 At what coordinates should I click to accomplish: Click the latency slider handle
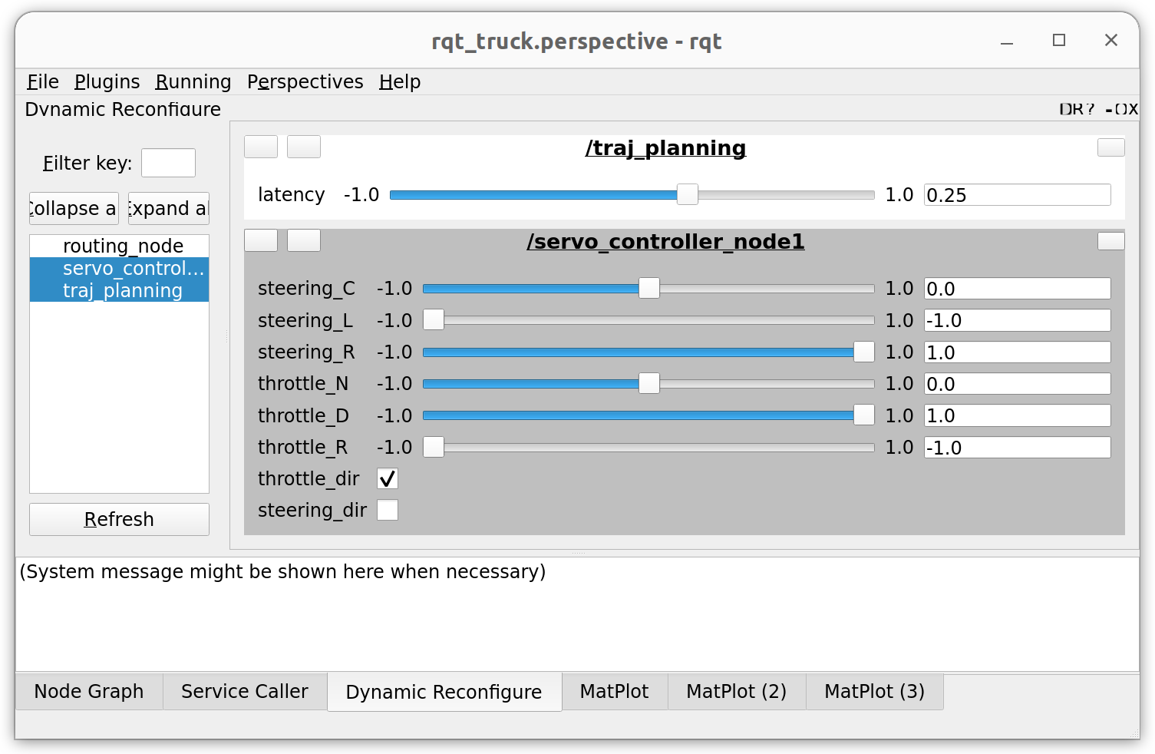pyautogui.click(x=688, y=195)
